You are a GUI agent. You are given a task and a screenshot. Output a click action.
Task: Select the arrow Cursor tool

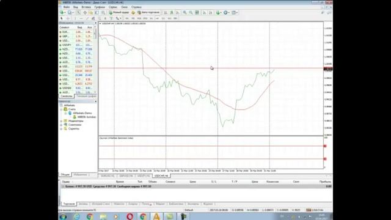(x=62, y=18)
